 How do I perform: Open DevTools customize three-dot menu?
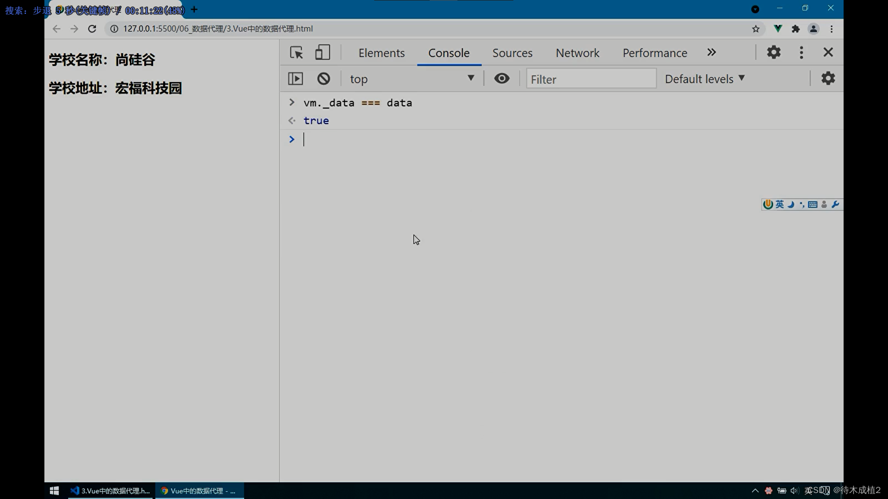(802, 52)
